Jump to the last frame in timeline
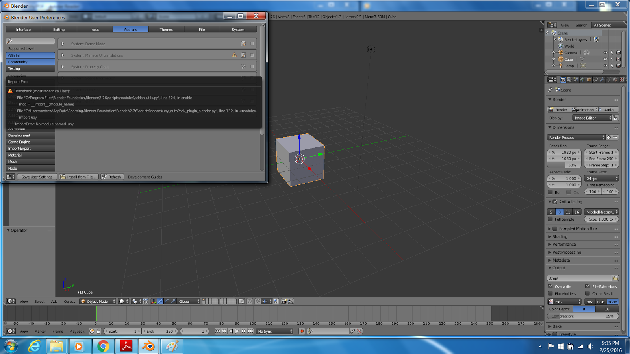Viewport: 630px width, 354px height. 250,331
